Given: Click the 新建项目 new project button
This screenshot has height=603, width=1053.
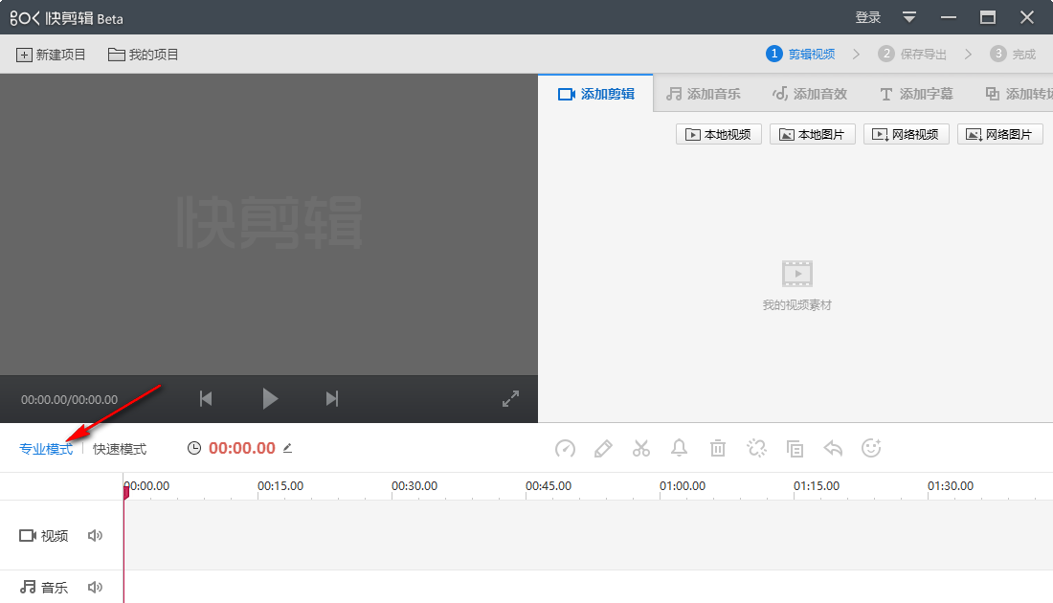Looking at the screenshot, I should coord(51,56).
